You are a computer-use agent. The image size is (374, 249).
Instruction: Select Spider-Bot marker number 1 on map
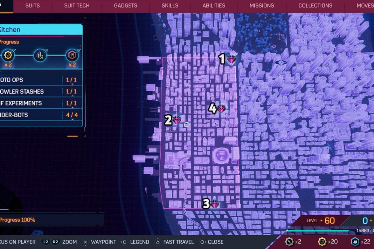tap(231, 59)
